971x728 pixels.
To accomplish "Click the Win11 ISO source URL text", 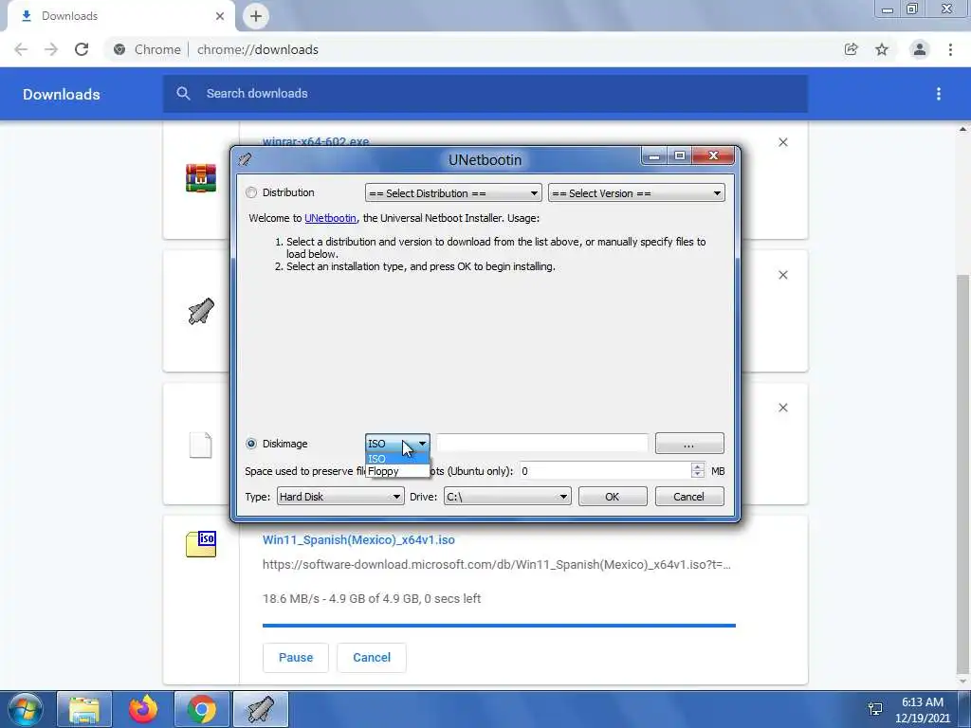I will coord(497,565).
